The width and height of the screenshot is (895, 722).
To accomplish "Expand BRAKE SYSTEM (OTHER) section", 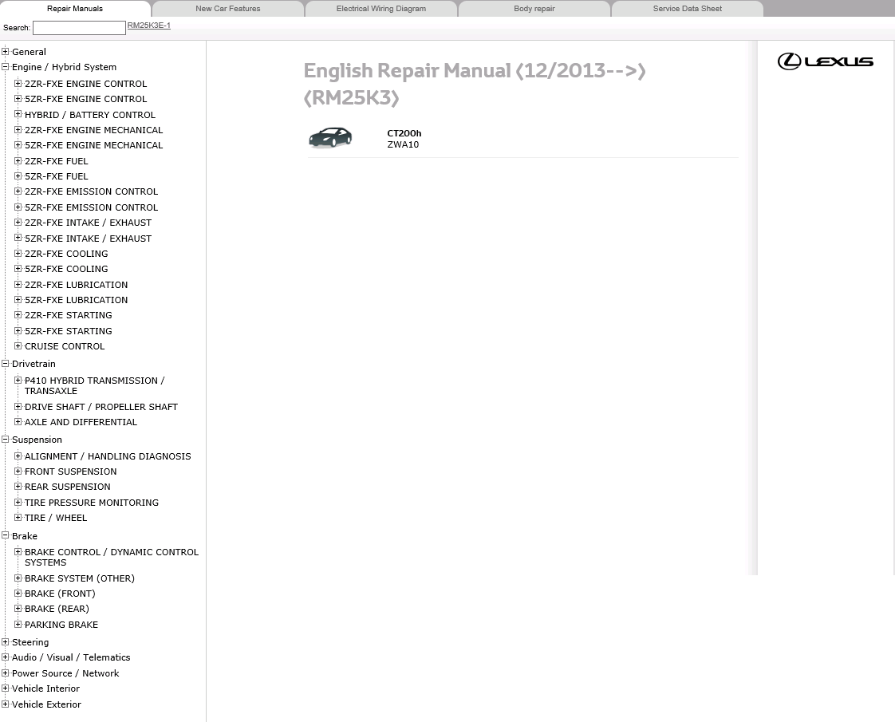I will 18,578.
